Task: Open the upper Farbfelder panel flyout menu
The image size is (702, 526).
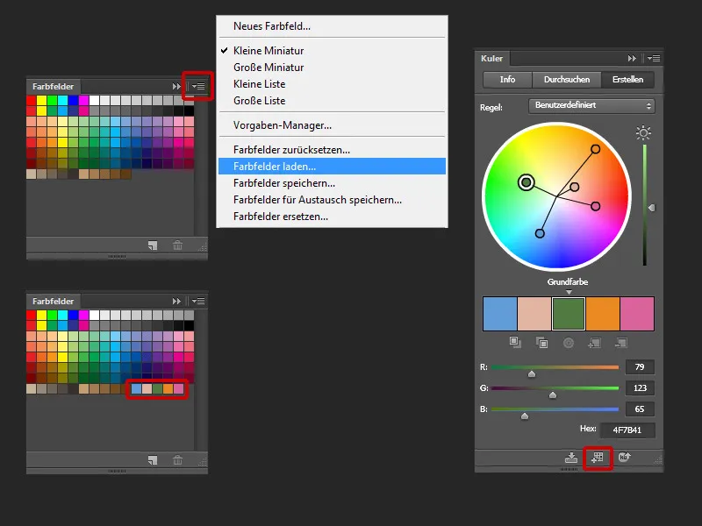Action: 198,86
